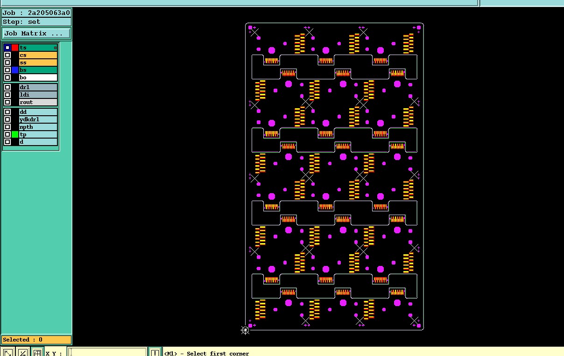The image size is (564, 356).
Task: Click the 'Step: set' label
Action: (x=36, y=21)
